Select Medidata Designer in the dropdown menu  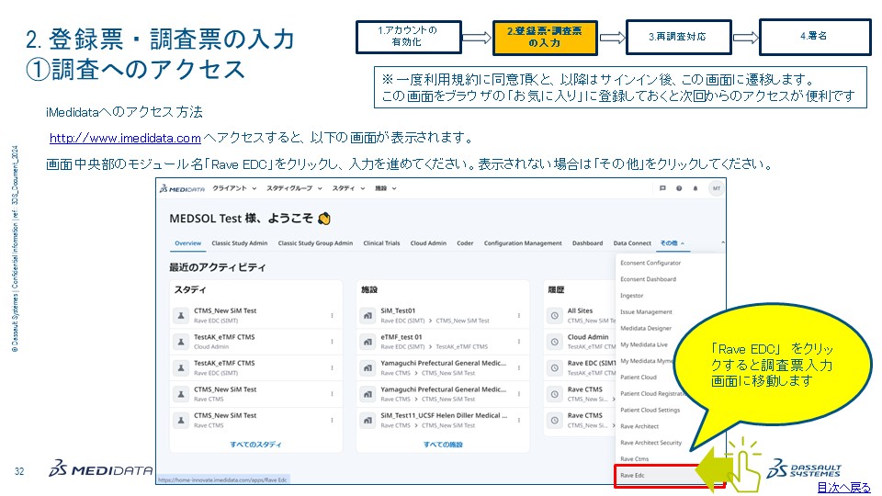646,328
